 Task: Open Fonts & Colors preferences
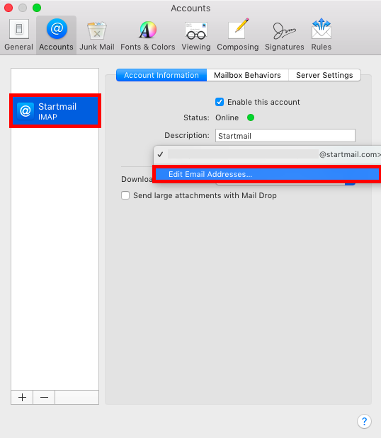147,35
